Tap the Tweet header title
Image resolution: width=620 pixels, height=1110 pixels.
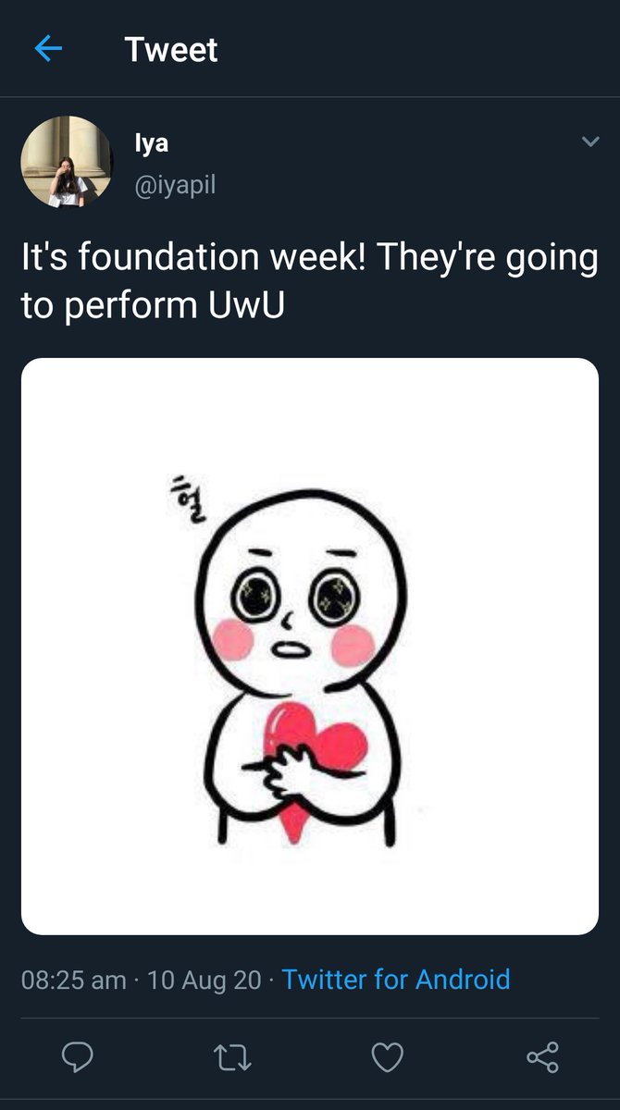point(171,49)
